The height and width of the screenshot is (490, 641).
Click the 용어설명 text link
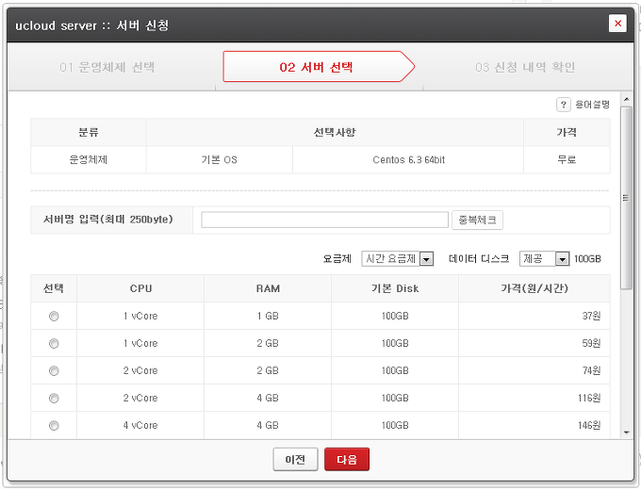pyautogui.click(x=592, y=105)
